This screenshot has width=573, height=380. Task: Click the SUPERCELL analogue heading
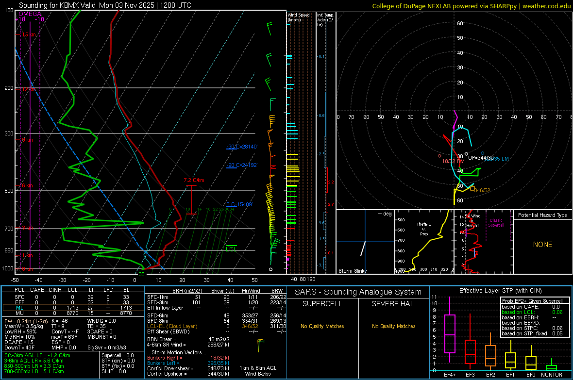(322, 304)
